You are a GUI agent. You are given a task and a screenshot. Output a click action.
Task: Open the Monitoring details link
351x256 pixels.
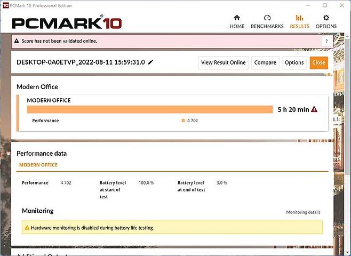303,212
